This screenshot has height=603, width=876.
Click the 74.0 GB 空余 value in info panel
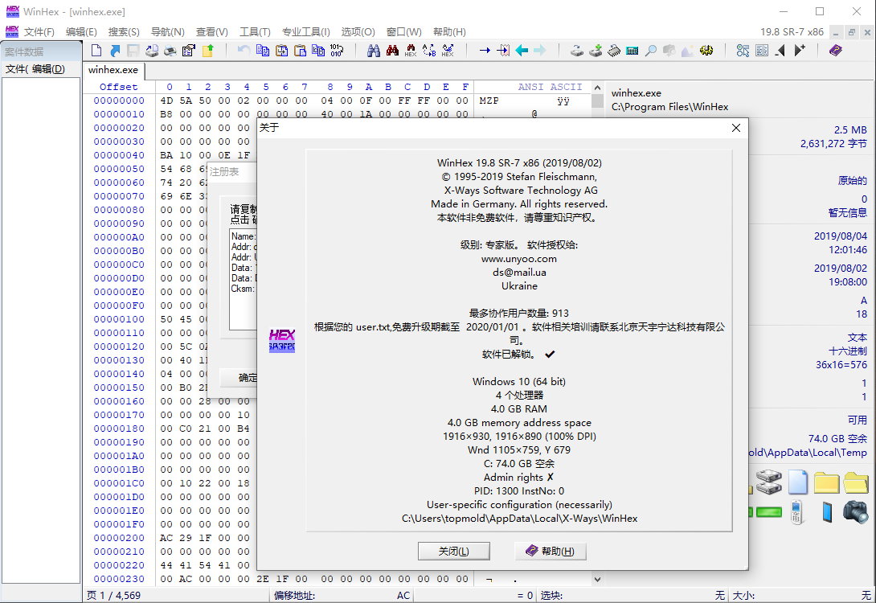point(837,439)
